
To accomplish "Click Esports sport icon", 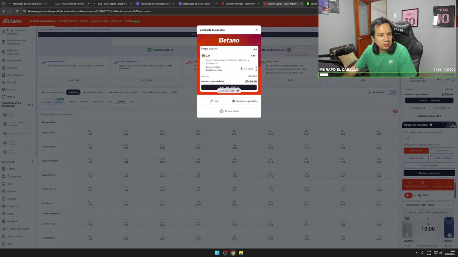I will 4,191.
